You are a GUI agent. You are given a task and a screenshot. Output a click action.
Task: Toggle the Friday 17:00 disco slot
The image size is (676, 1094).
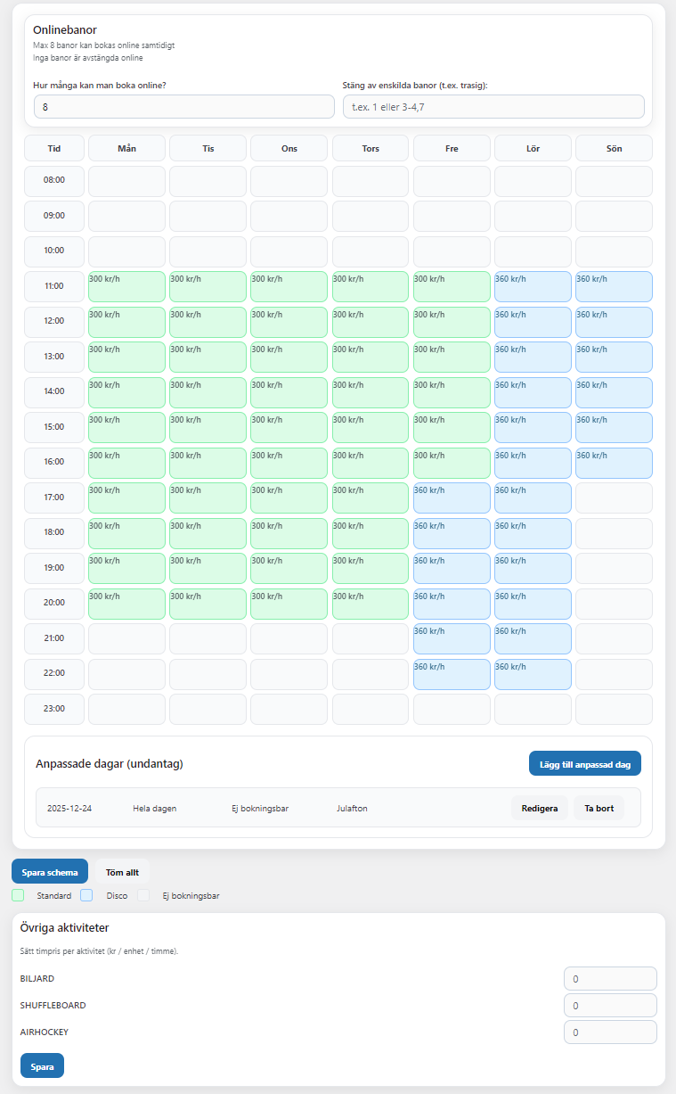coord(452,498)
